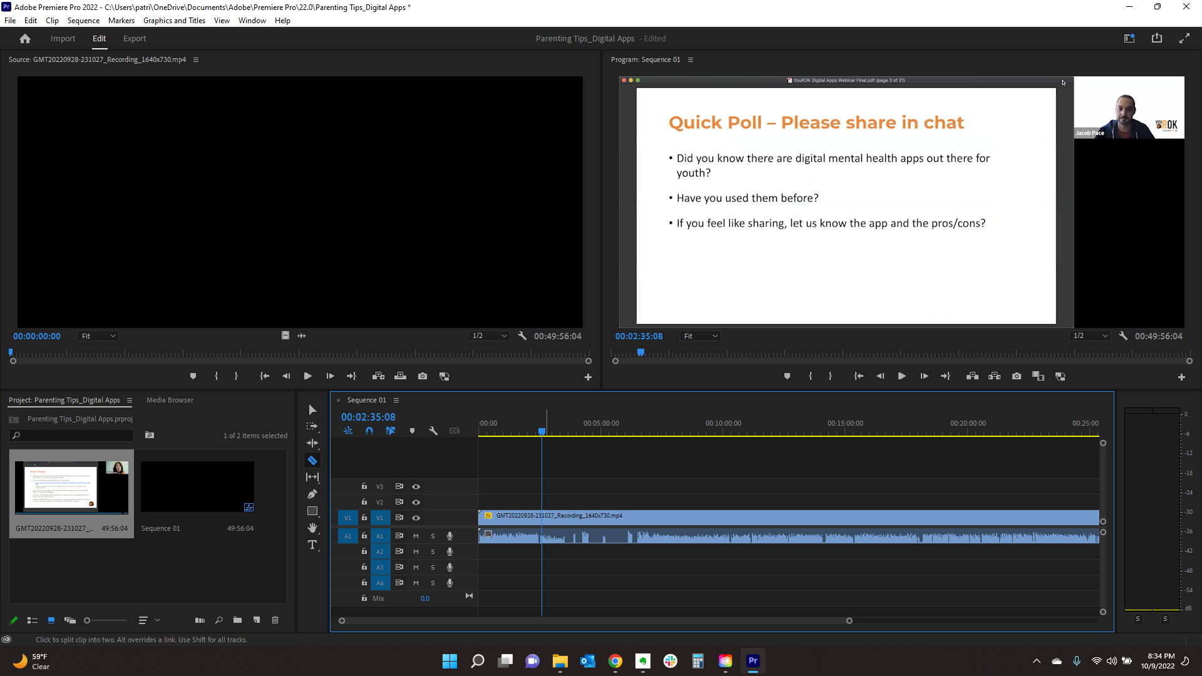The width and height of the screenshot is (1202, 676).
Task: Open the Sequence menu
Action: click(83, 20)
